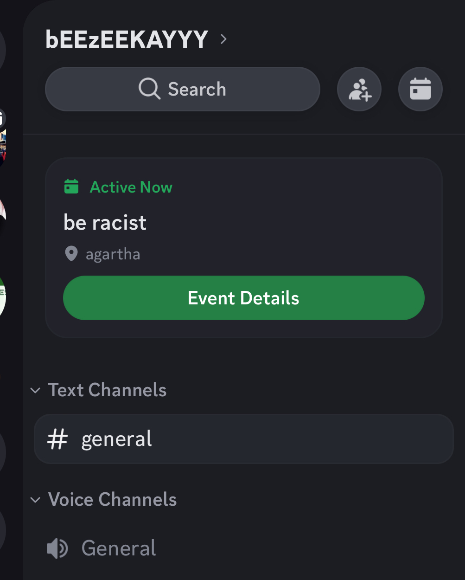Click the agartha location text
The height and width of the screenshot is (580, 465).
[113, 254]
